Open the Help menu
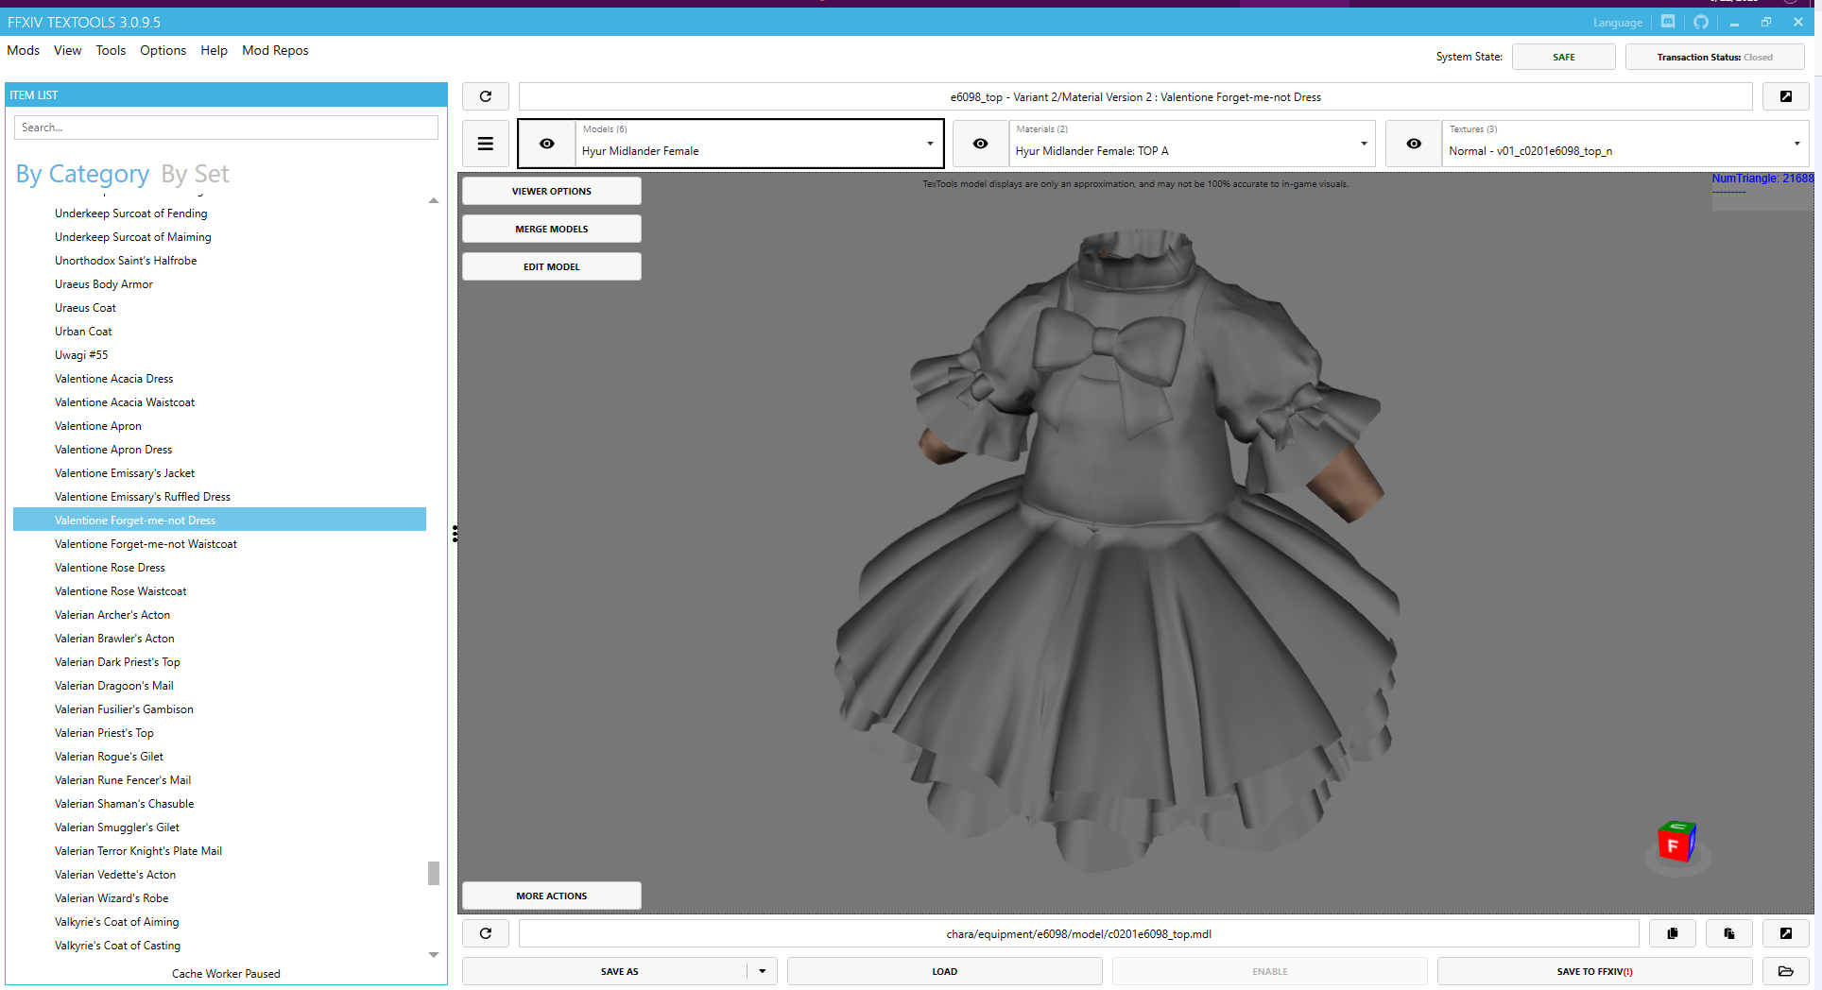The height and width of the screenshot is (990, 1822). pyautogui.click(x=214, y=50)
